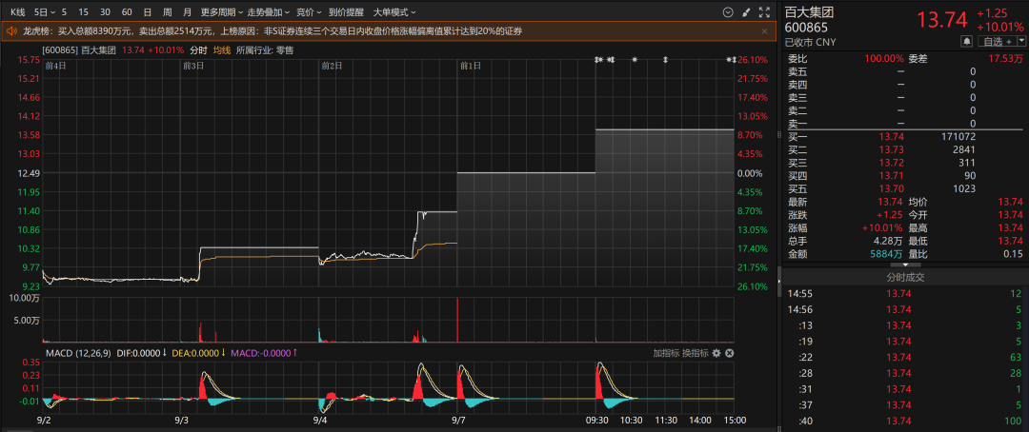
Task: Click 换指标 to switch indicator
Action: tap(695, 353)
